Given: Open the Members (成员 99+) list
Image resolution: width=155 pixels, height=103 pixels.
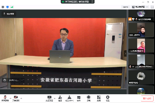Looking at the screenshot, I should tap(69, 98).
